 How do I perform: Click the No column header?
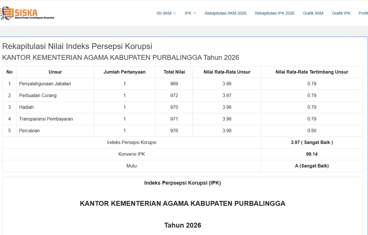[x=9, y=72]
